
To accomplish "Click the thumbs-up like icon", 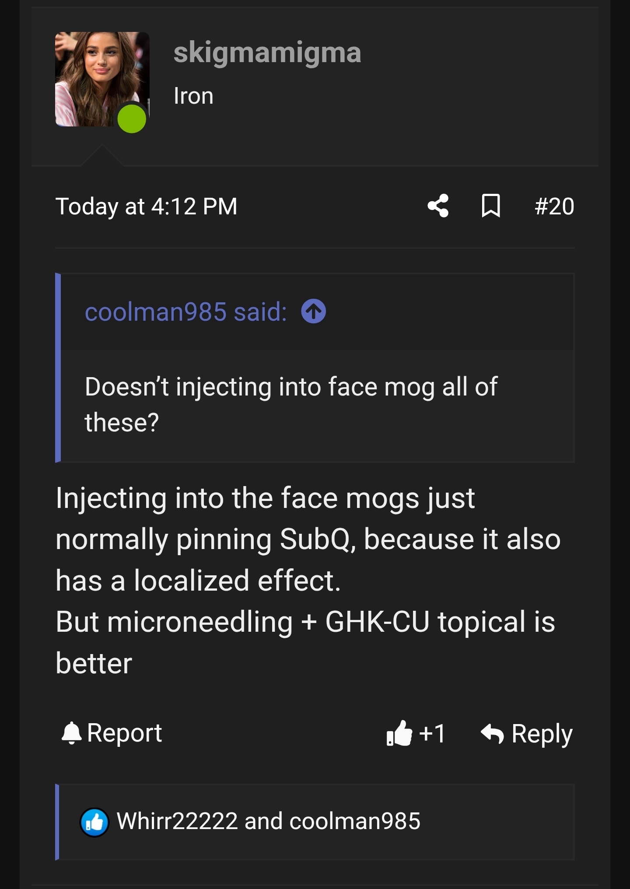I will [x=399, y=733].
